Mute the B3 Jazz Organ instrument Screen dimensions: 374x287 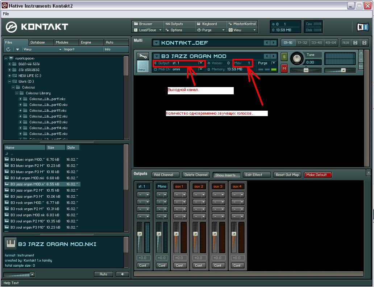point(284,69)
